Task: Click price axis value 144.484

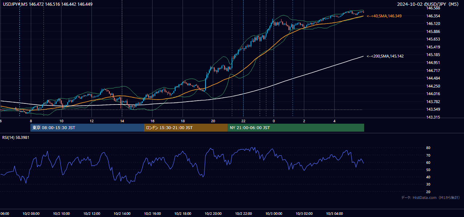Action: tap(433, 78)
